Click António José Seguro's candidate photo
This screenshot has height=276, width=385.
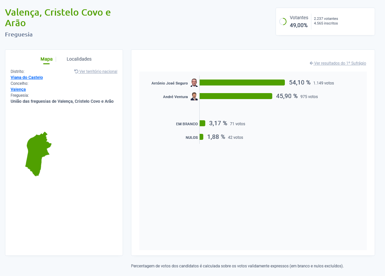point(194,83)
